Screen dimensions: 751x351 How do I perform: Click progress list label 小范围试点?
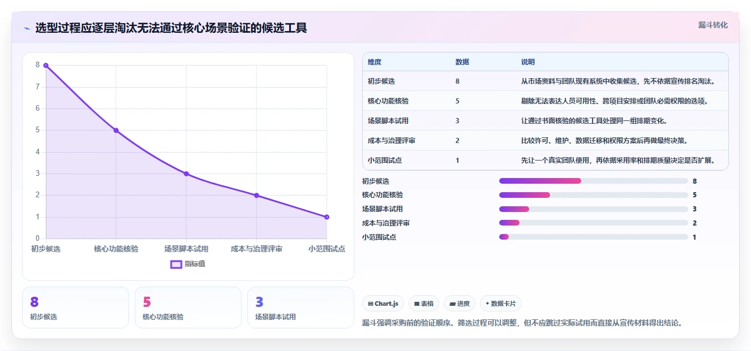[379, 237]
